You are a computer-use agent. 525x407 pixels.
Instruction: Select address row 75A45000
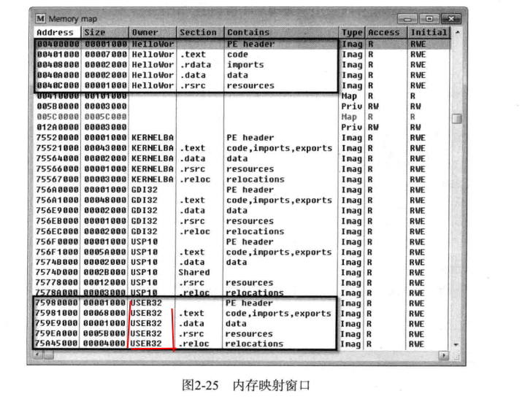241,344
